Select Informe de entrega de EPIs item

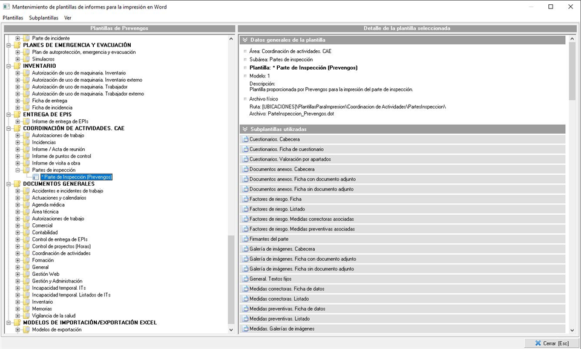coord(59,122)
